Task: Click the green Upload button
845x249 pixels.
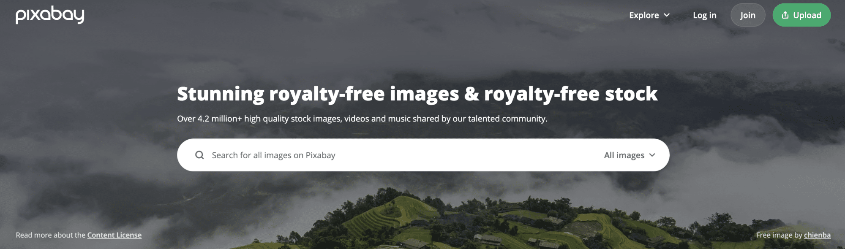Action: 801,15
